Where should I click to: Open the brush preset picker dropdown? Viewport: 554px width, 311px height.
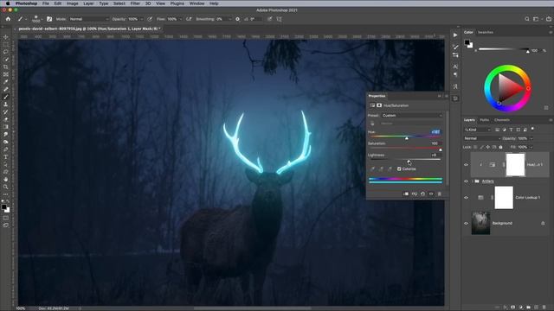click(42, 19)
